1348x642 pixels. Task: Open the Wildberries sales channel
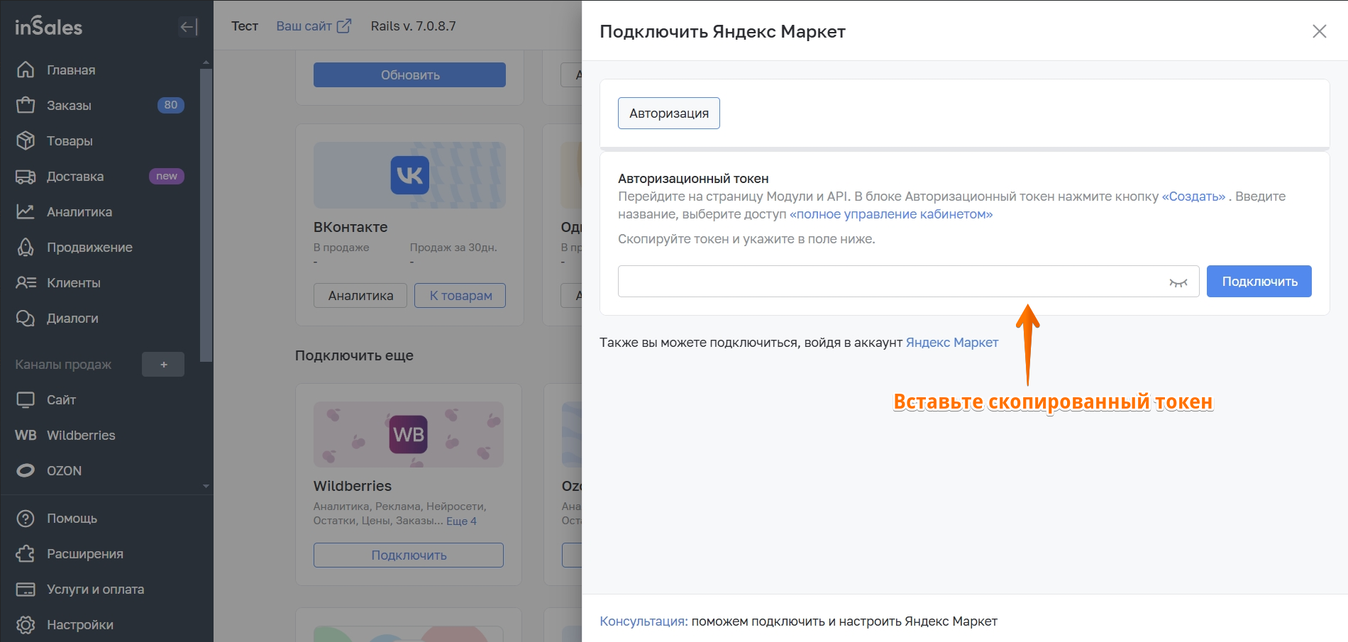[x=80, y=436]
